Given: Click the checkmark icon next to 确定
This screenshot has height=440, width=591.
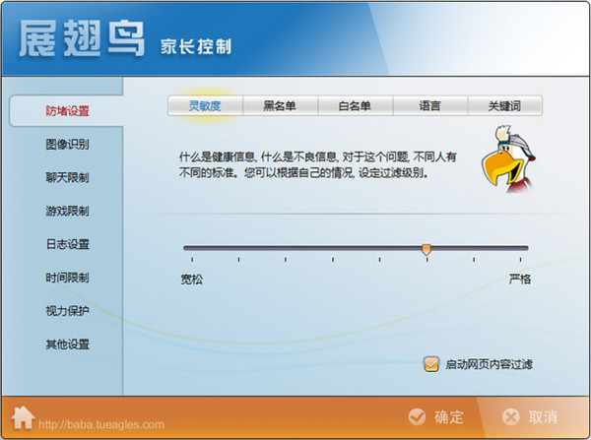Looking at the screenshot, I should click(417, 417).
